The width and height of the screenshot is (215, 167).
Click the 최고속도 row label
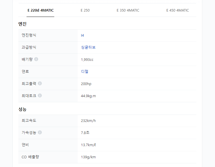29,121
